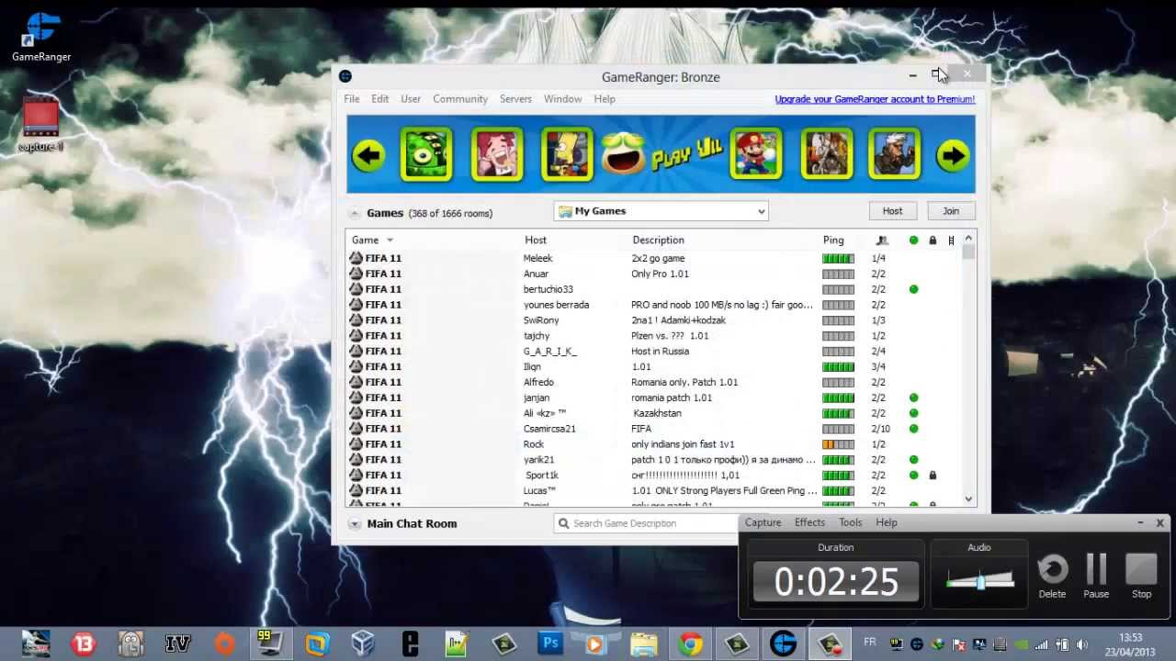Click the right arrow on the game banner

tap(953, 155)
